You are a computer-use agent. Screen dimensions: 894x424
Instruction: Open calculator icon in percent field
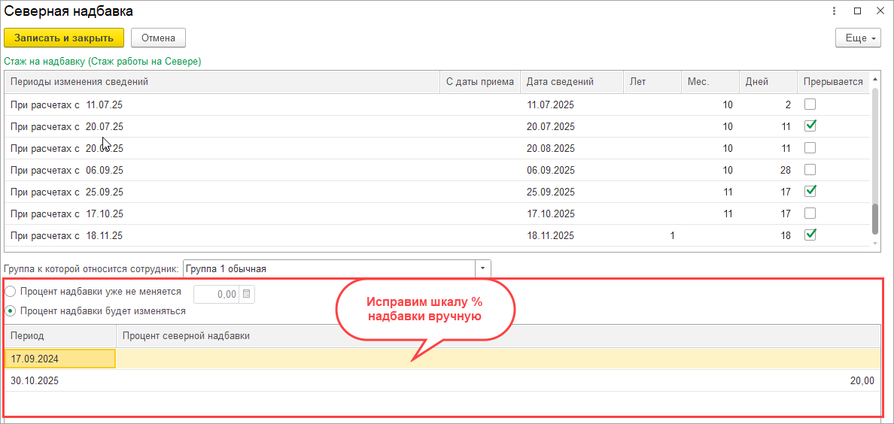246,294
